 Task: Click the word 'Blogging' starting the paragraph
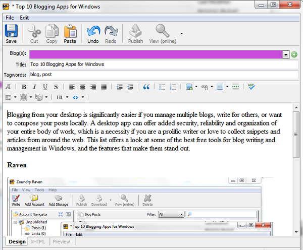point(19,115)
